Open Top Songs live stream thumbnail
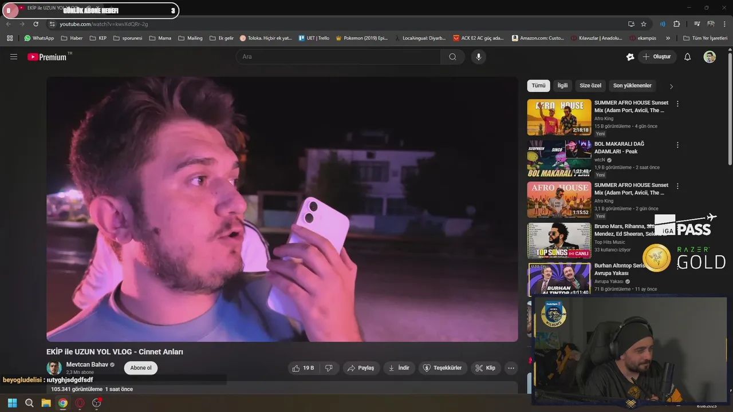This screenshot has height=412, width=733. (x=559, y=241)
